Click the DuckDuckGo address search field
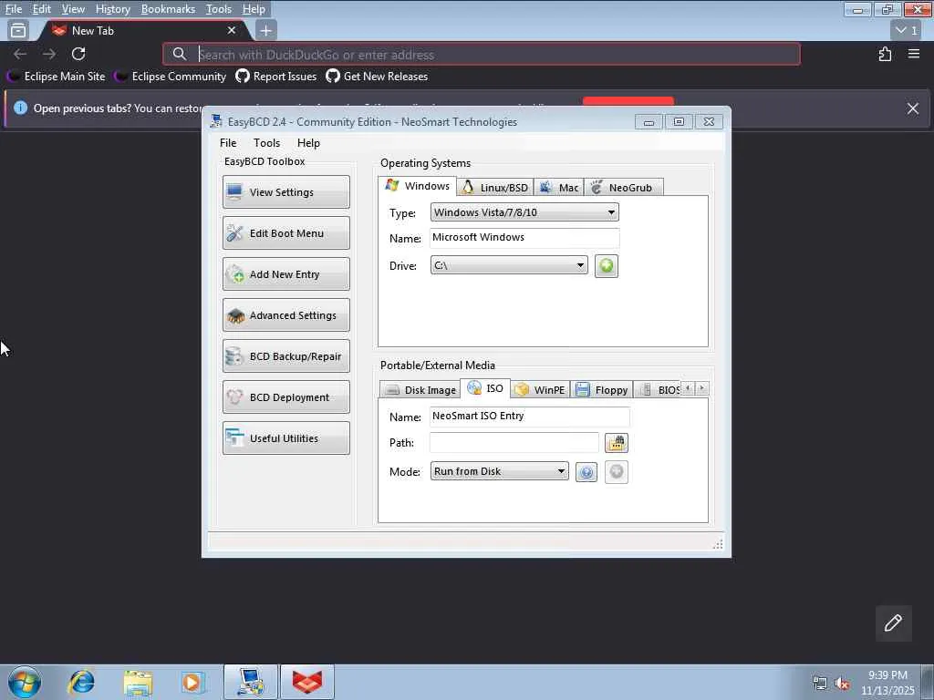934x700 pixels. click(482, 55)
